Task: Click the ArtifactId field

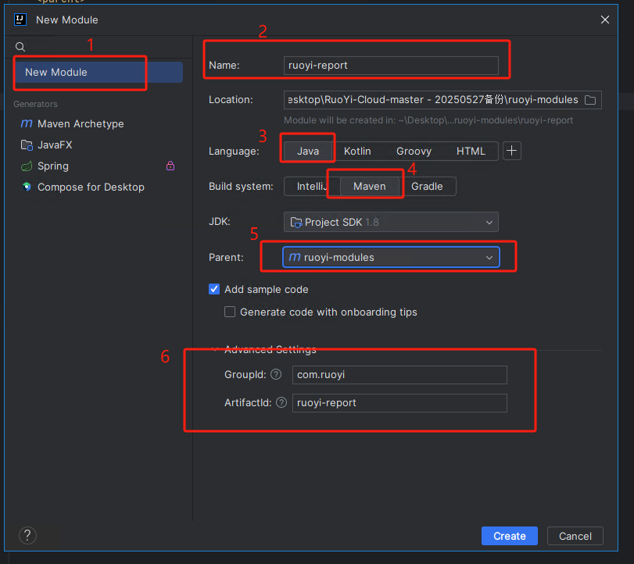Action: [x=399, y=403]
